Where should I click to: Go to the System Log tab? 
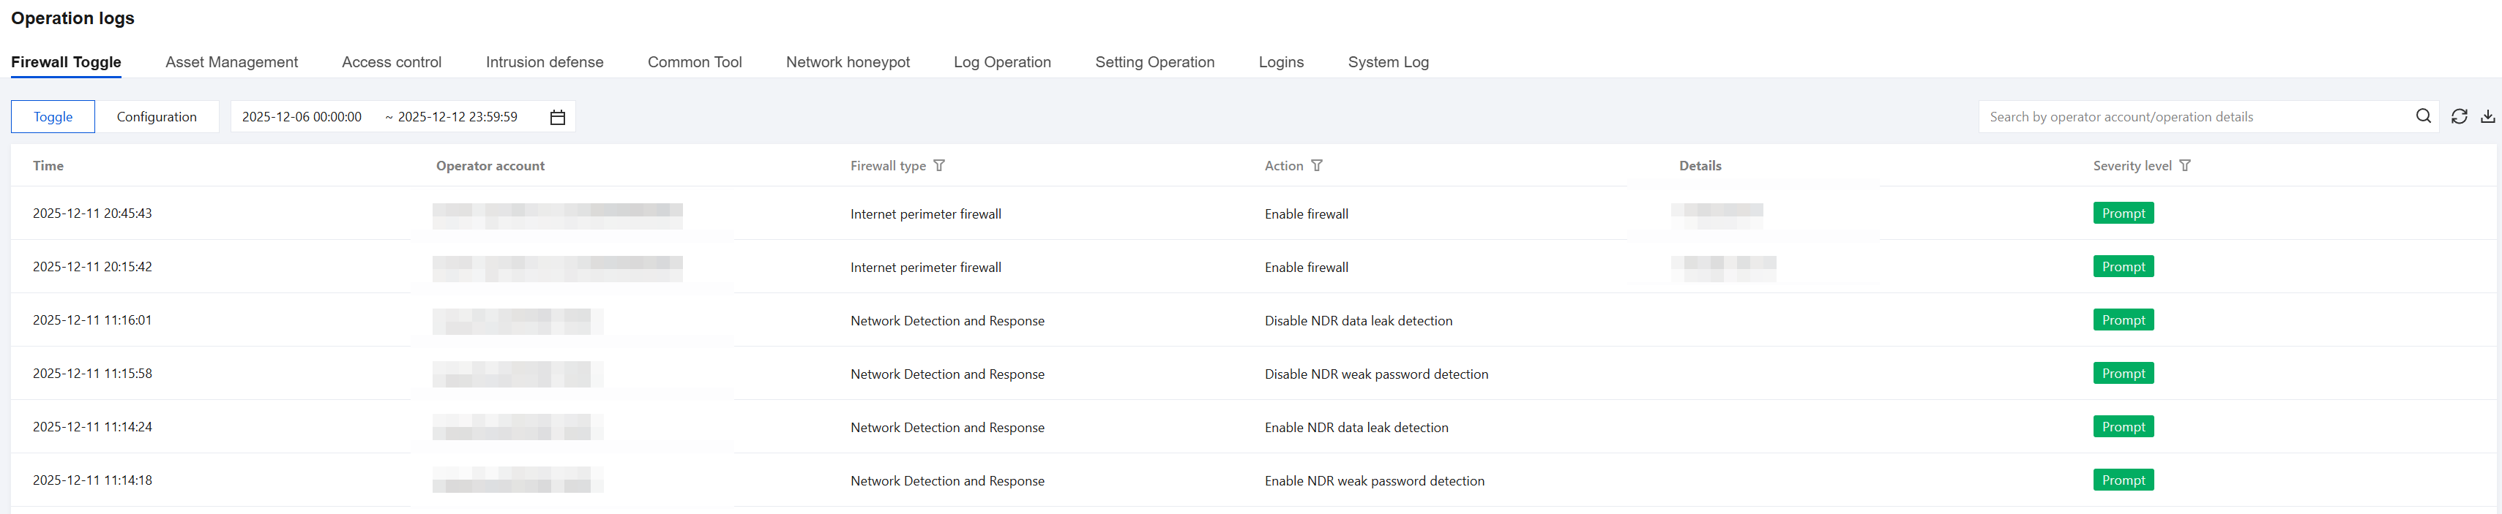1388,62
